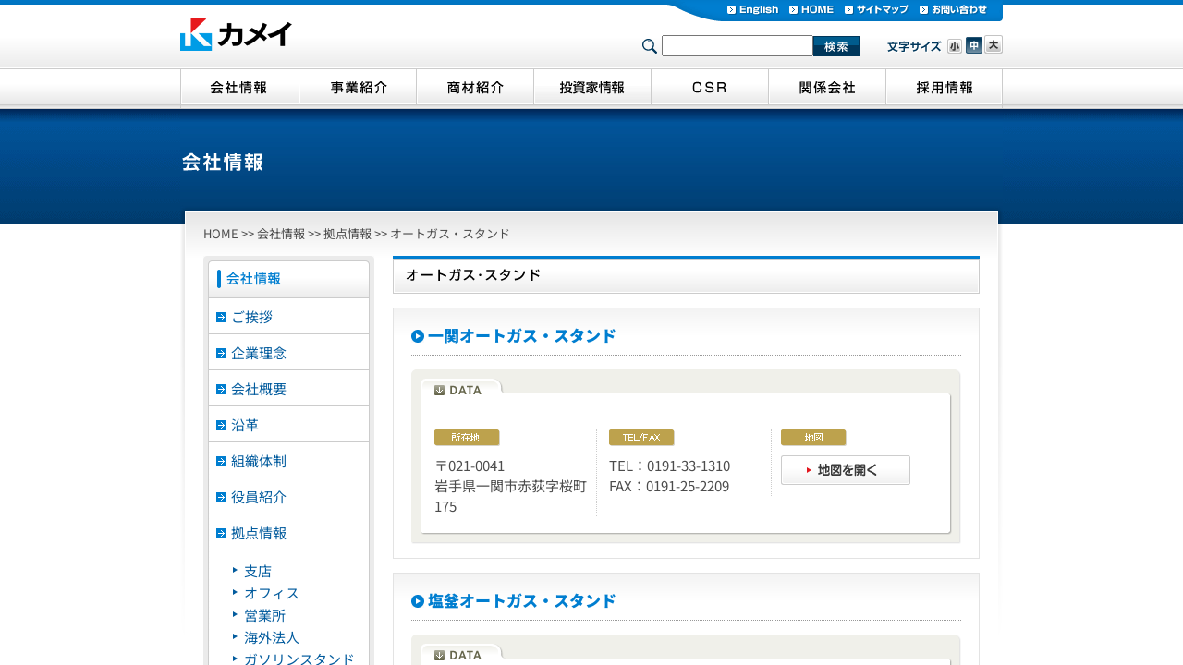Open the 海外法人 sub-item

272,637
